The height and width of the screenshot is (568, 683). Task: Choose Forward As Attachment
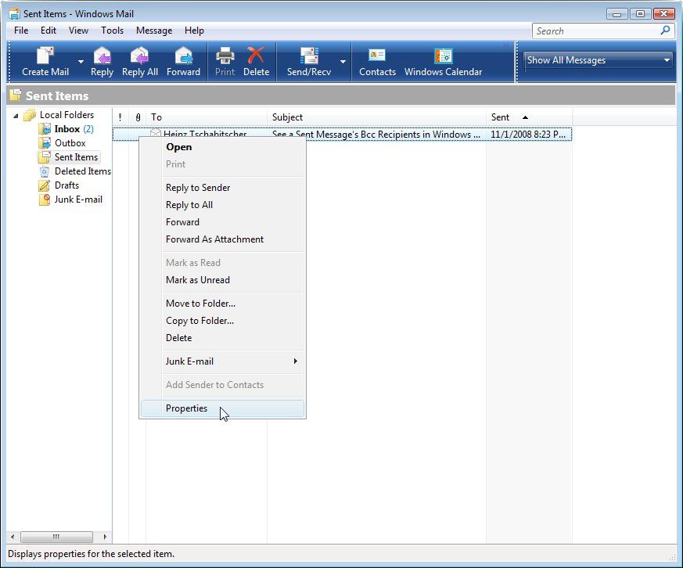pyautogui.click(x=223, y=239)
